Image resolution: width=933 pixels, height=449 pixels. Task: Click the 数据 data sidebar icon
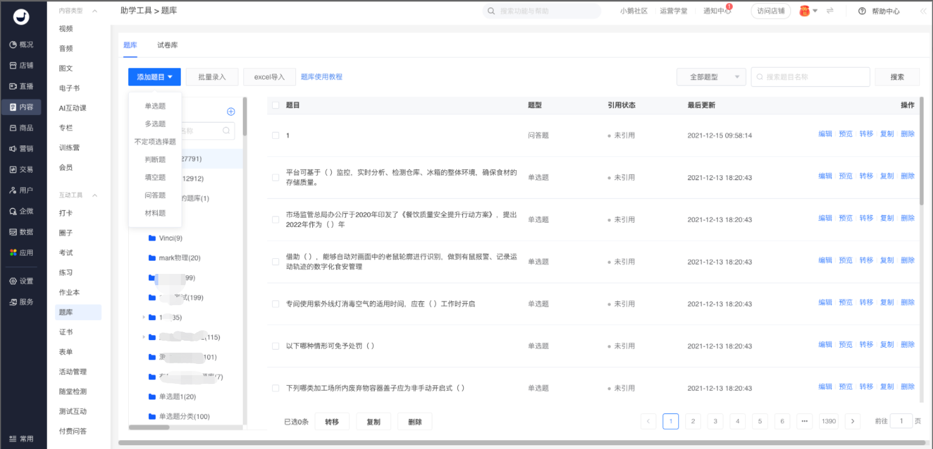pos(13,232)
